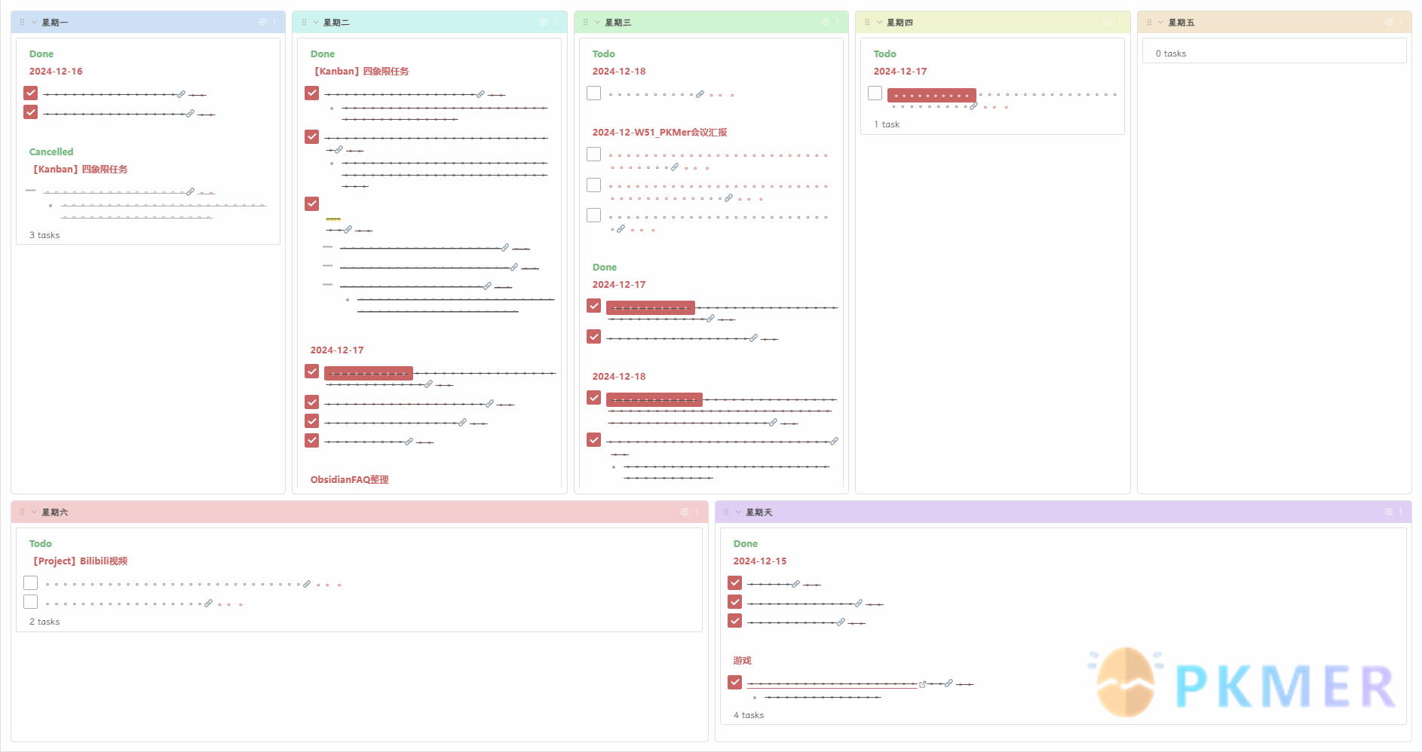Open the more options menu of 星期四

(1119, 23)
